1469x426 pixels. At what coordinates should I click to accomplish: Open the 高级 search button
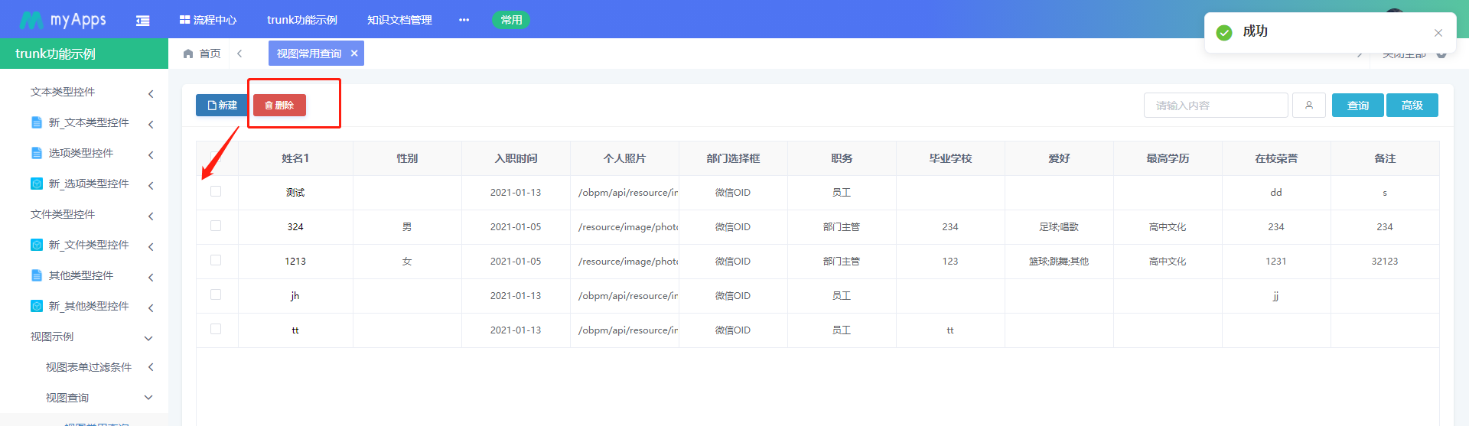[x=1412, y=106]
